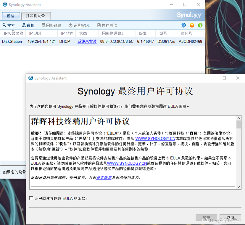Image resolution: width=245 pixels, height=225 pixels.
Task: Select the serial number A8ODN02468 cell
Action: [190, 41]
